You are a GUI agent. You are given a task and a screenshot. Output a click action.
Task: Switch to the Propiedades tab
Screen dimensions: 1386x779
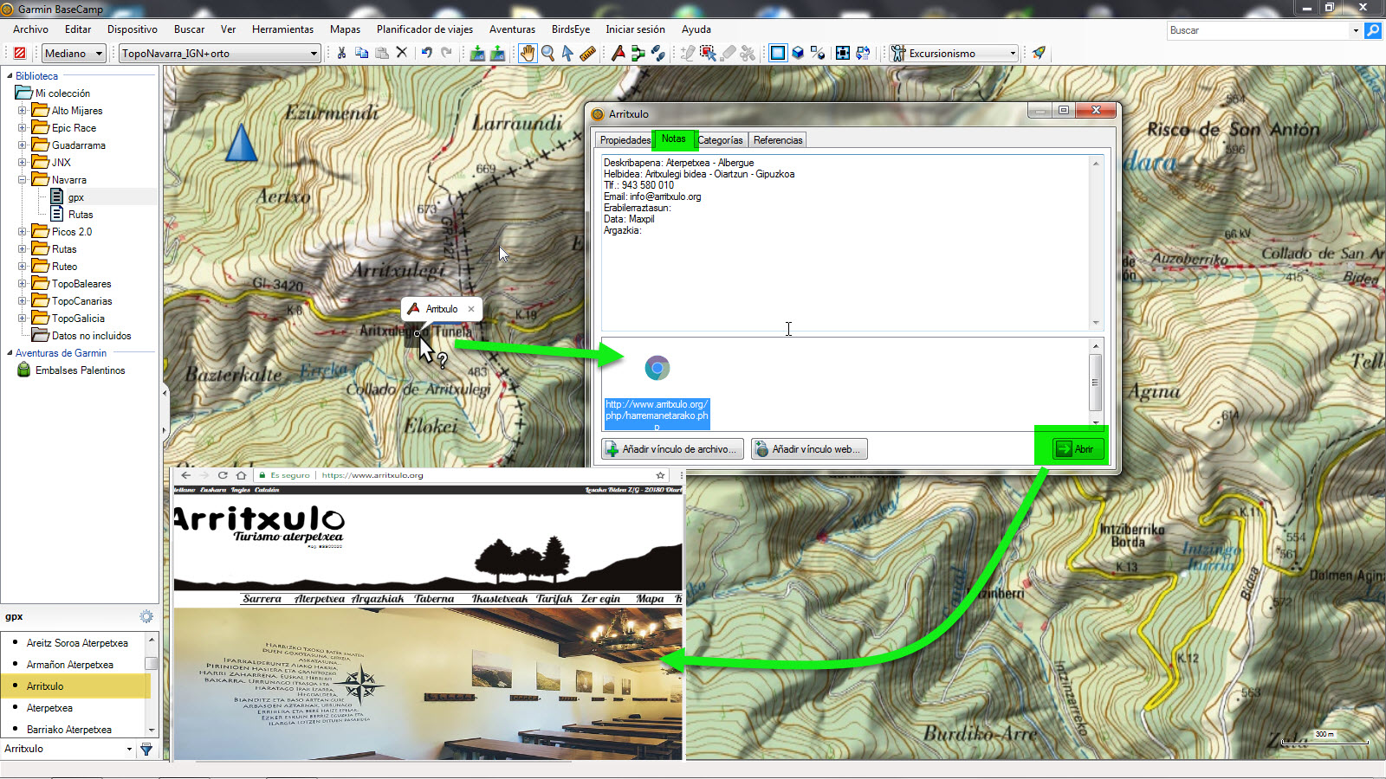coord(625,140)
